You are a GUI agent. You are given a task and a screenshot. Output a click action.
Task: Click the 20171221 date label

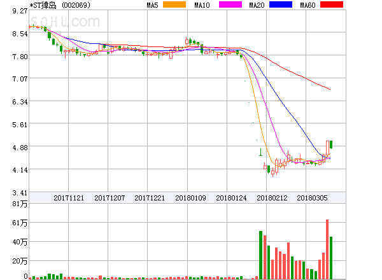(150, 198)
